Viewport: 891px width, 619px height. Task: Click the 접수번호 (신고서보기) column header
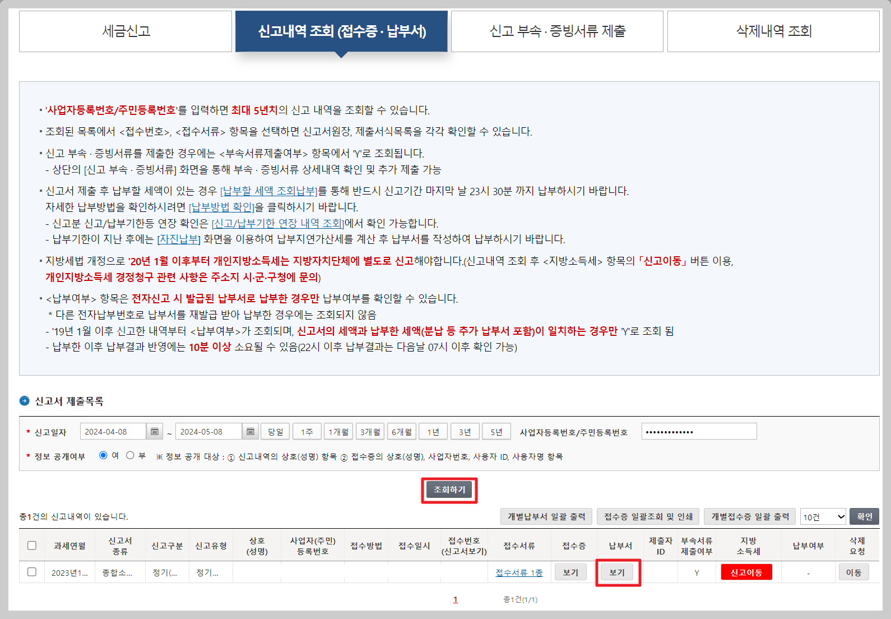coord(464,546)
